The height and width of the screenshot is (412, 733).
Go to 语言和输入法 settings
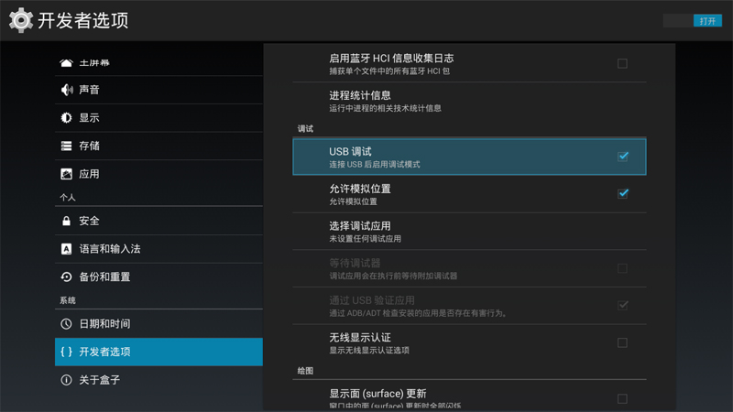159,249
